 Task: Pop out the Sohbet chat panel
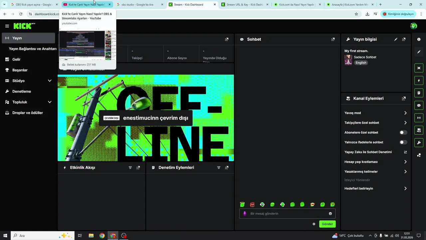[333, 39]
